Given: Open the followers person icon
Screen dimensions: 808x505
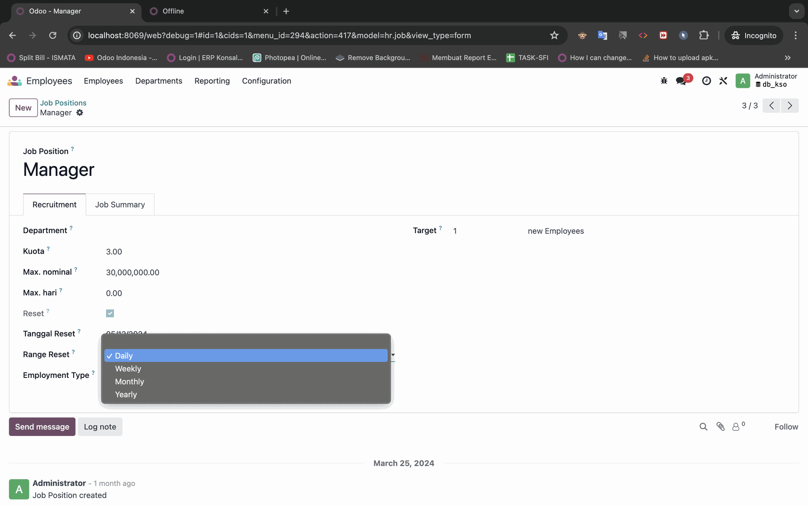Looking at the screenshot, I should coord(736,427).
